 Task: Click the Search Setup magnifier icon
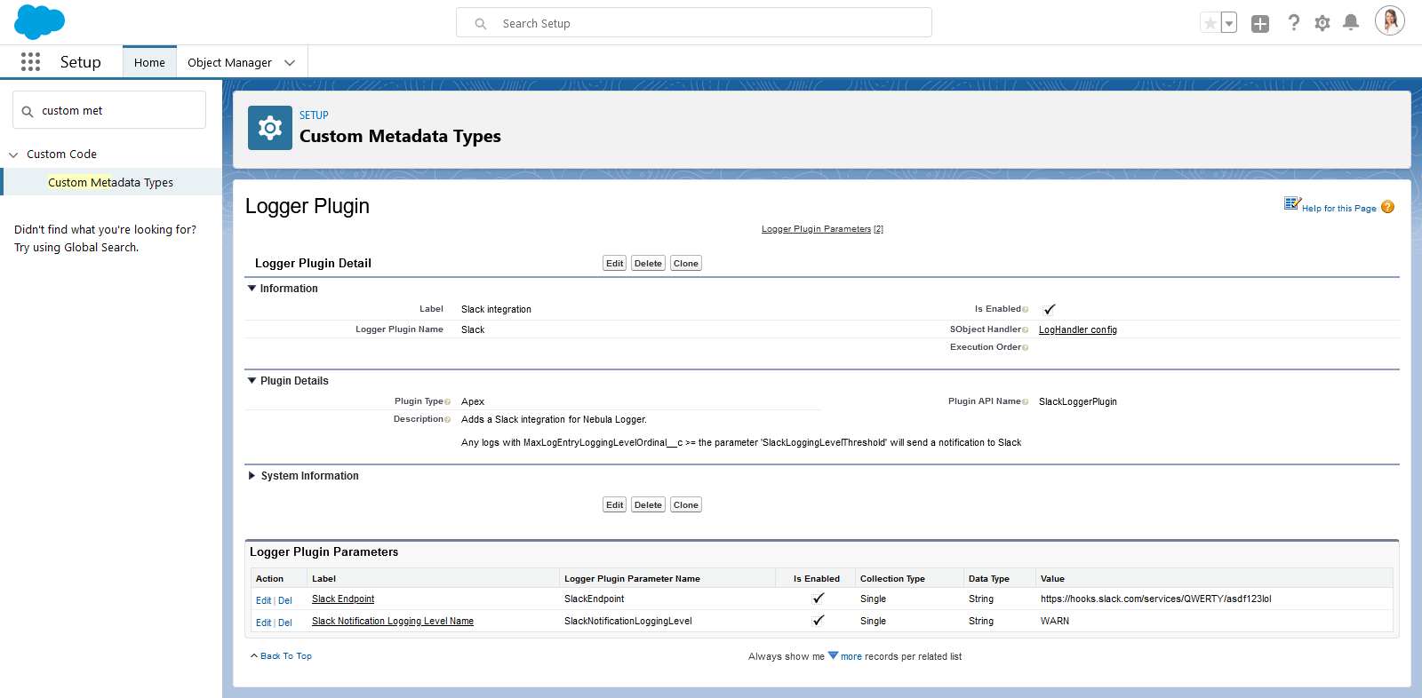[481, 24]
